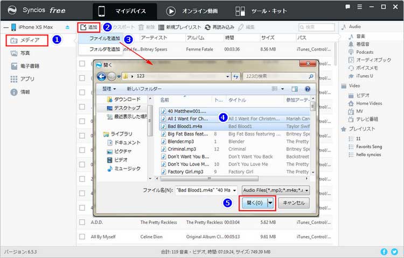
Task: Open the Audio Files type filter dropdown
Action: pyautogui.click(x=276, y=190)
